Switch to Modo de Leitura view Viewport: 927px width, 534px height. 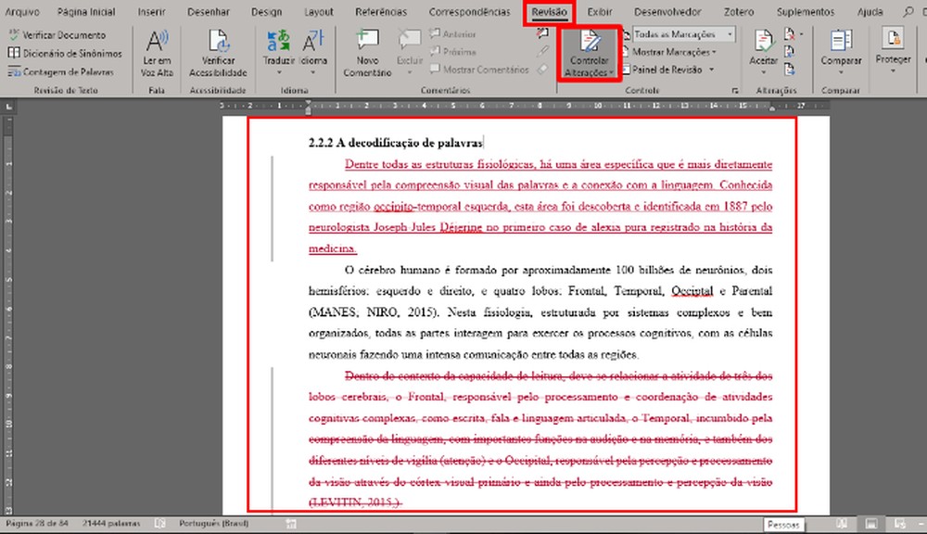click(842, 524)
